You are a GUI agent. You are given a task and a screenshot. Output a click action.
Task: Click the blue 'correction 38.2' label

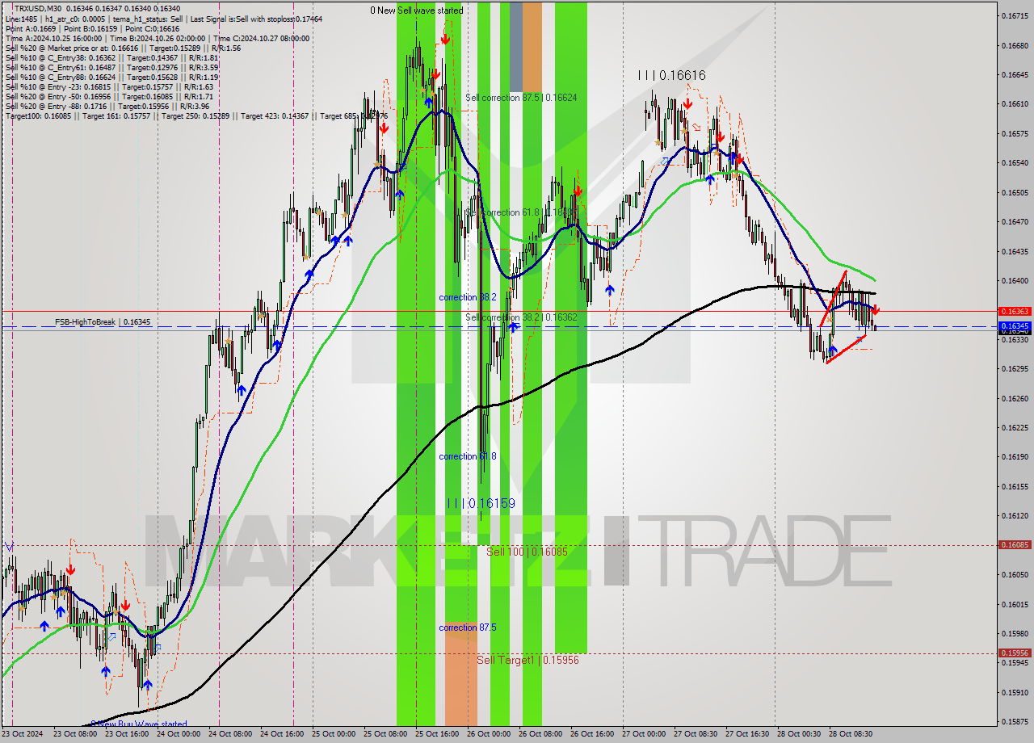point(468,297)
